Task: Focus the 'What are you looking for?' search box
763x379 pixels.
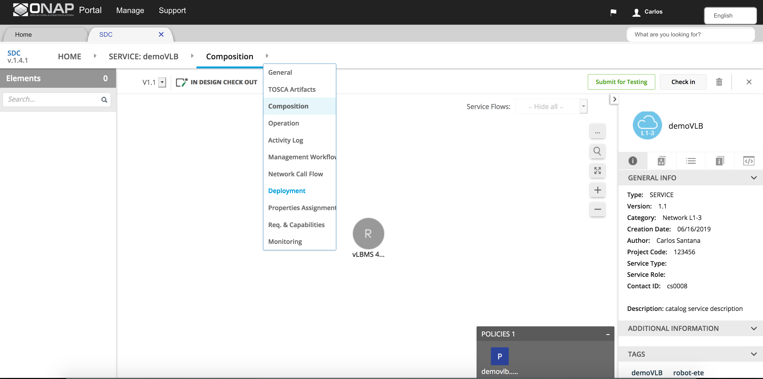Action: (690, 35)
